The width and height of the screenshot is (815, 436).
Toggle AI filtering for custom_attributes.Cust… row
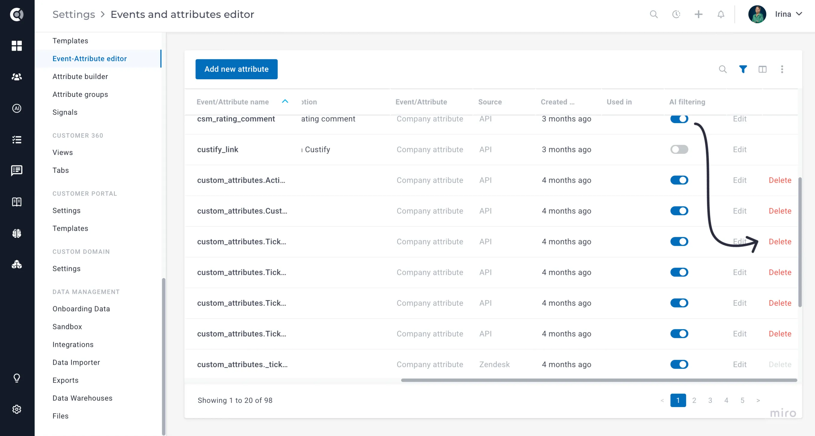tap(679, 211)
